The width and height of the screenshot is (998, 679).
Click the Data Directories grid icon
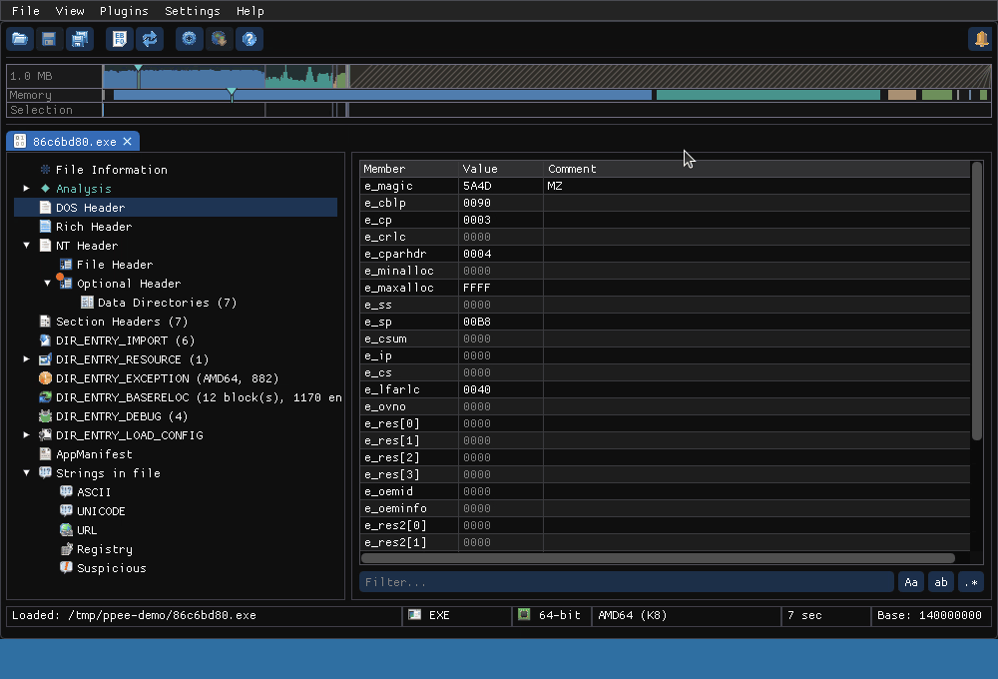[x=87, y=303]
